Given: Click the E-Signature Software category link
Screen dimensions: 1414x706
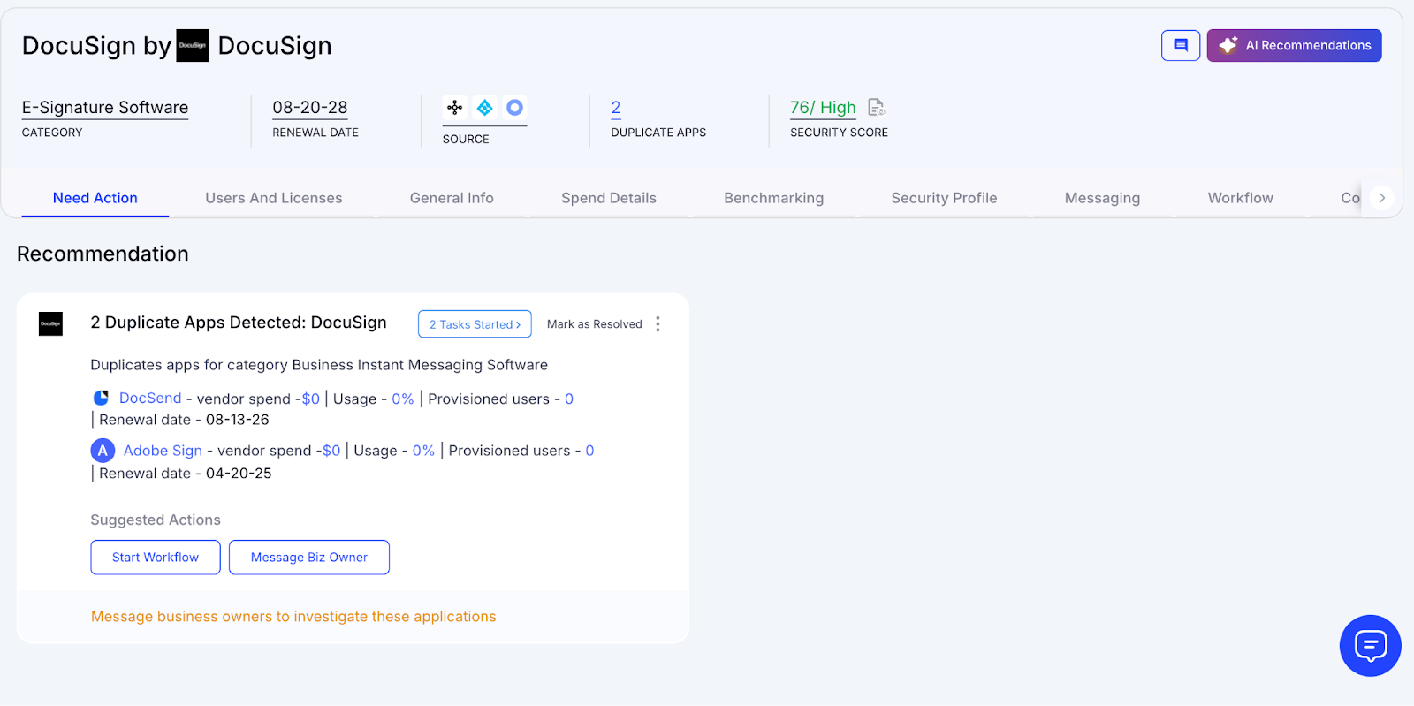Looking at the screenshot, I should pos(105,108).
